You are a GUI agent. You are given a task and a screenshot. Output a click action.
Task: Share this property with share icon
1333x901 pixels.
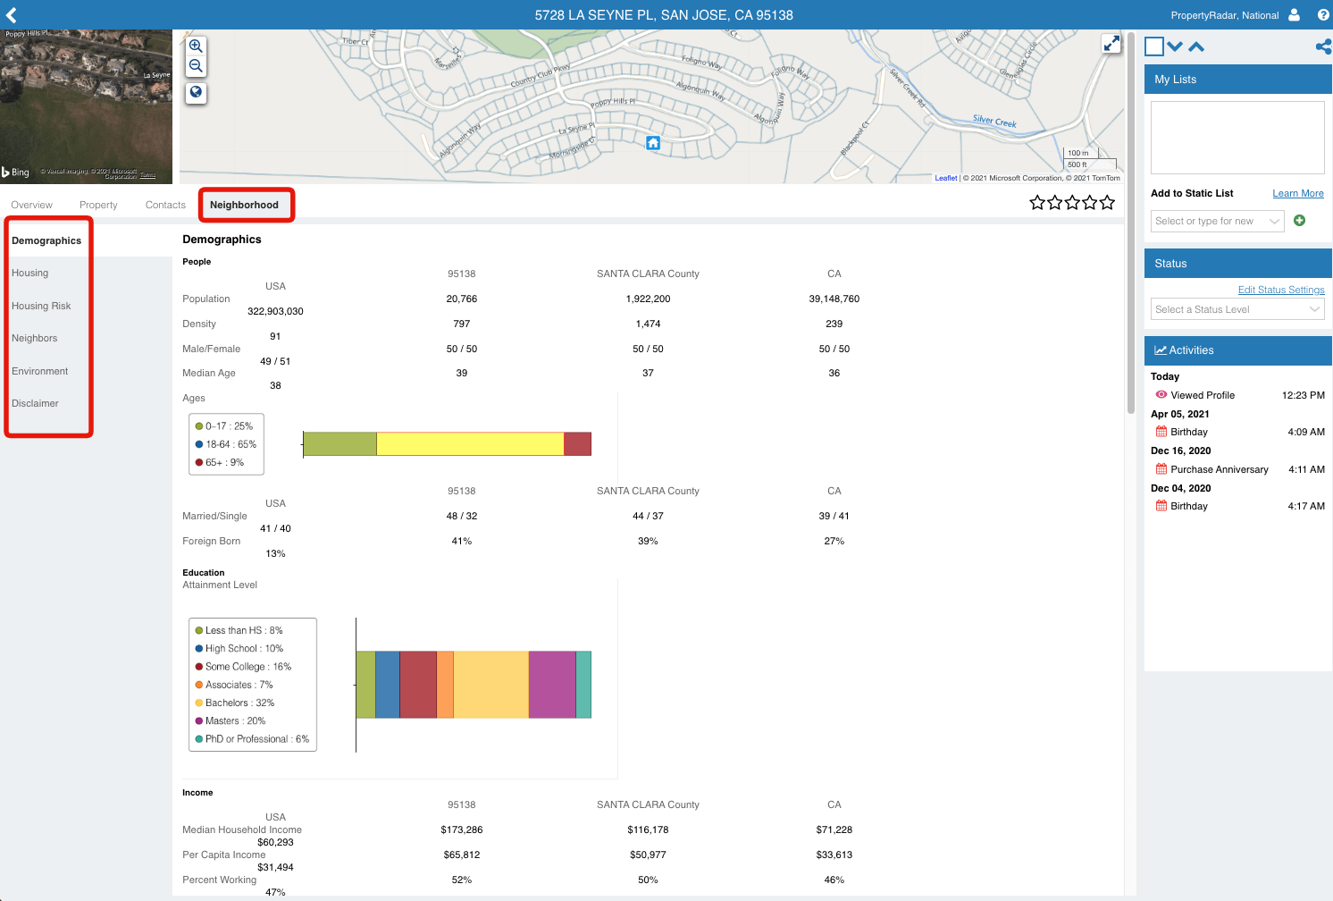click(1323, 46)
